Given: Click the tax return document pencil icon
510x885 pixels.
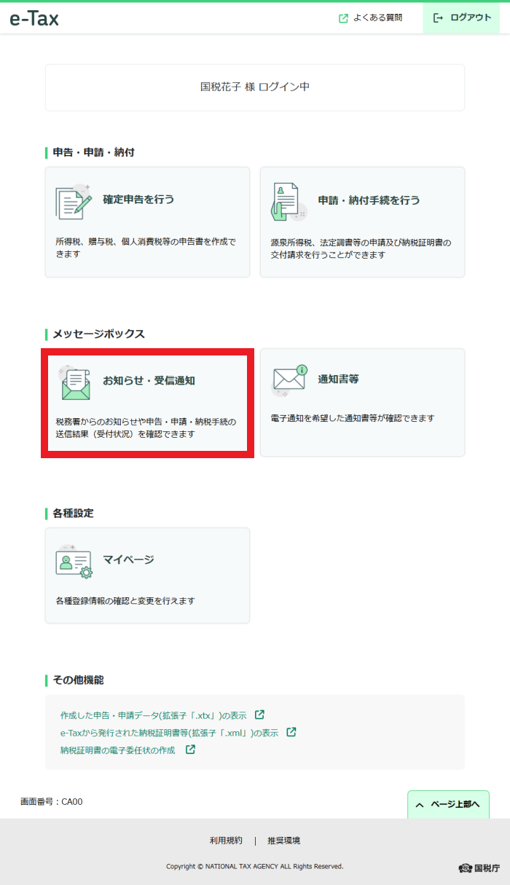Looking at the screenshot, I should tap(74, 202).
